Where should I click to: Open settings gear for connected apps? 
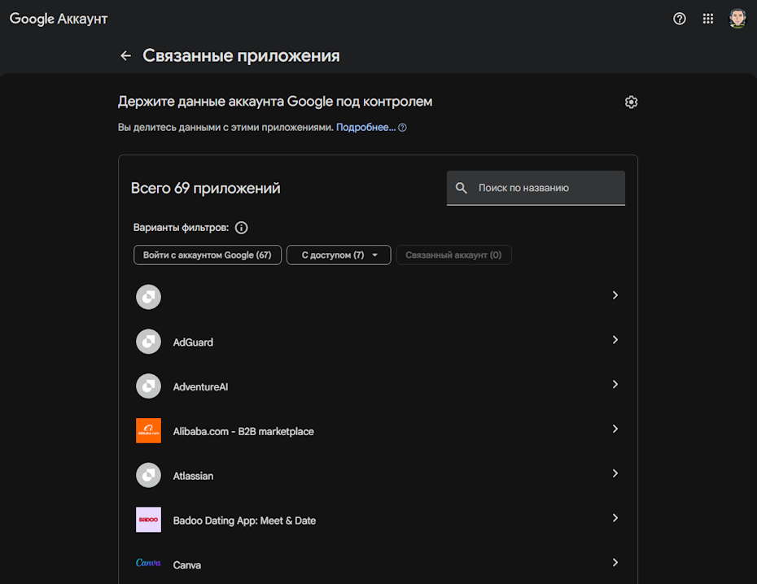pyautogui.click(x=631, y=102)
